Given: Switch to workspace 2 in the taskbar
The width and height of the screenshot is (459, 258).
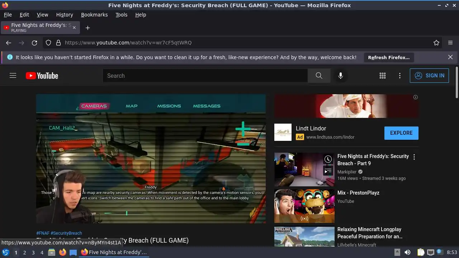Looking at the screenshot, I should tap(25, 253).
